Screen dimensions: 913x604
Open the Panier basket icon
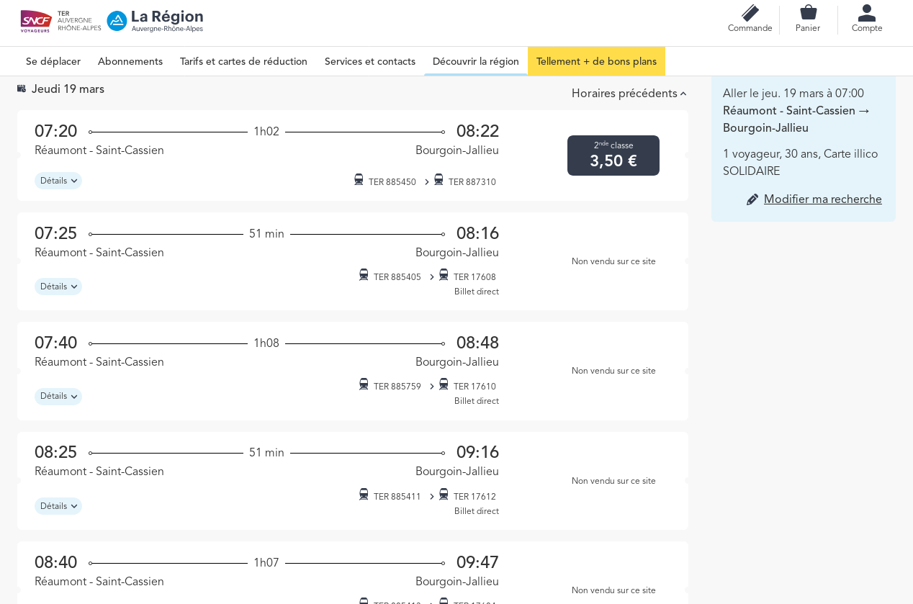pyautogui.click(x=808, y=13)
